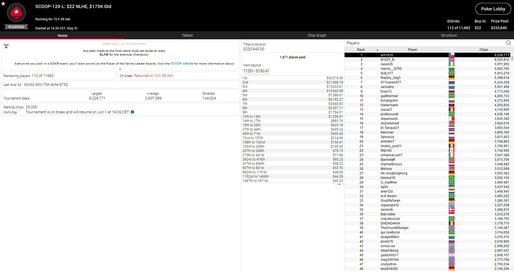Click the Next payout 112th value
The width and height of the screenshot is (514, 272).
pos(256,71)
